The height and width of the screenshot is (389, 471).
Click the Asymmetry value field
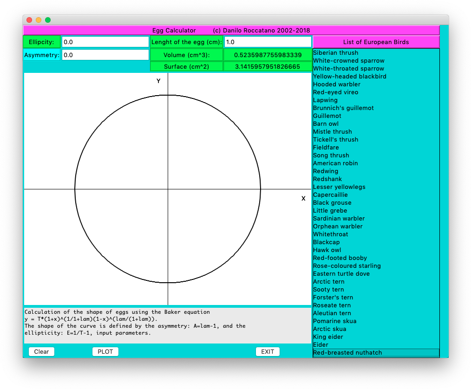pyautogui.click(x=105, y=55)
